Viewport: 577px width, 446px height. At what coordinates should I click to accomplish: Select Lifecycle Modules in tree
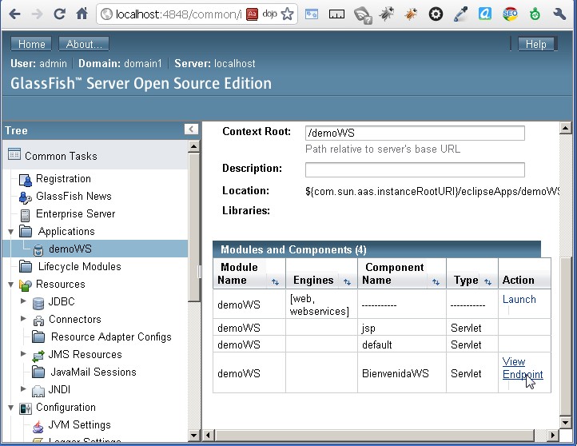point(79,266)
